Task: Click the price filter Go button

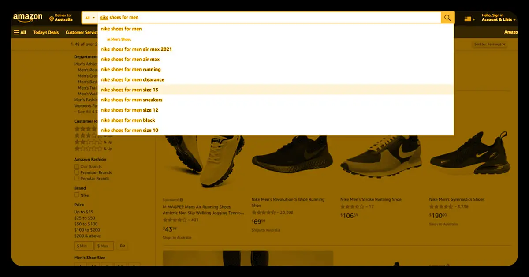Action: coord(122,246)
